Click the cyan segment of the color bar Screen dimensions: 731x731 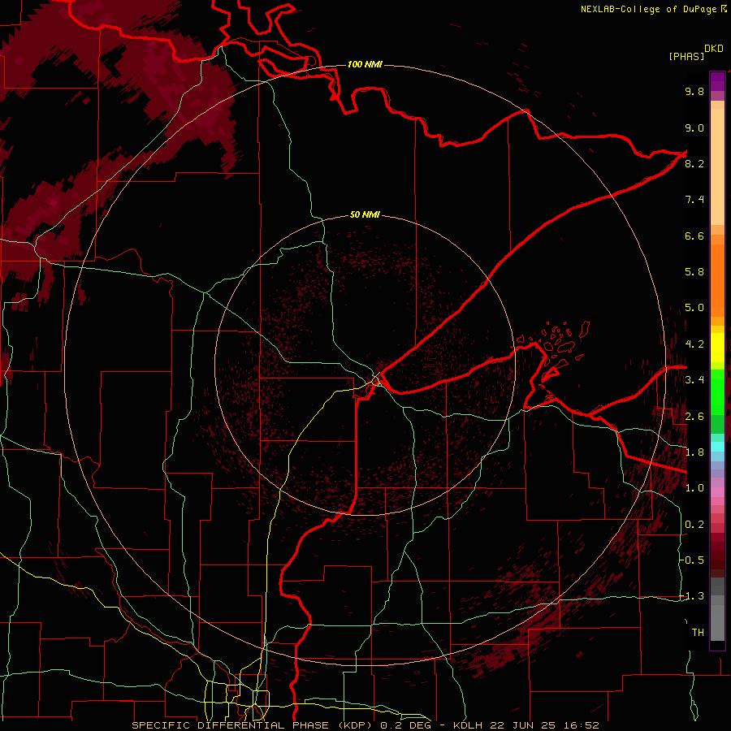(717, 447)
